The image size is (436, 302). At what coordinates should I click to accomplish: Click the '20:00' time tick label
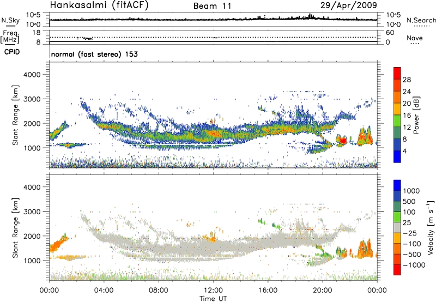322,291
